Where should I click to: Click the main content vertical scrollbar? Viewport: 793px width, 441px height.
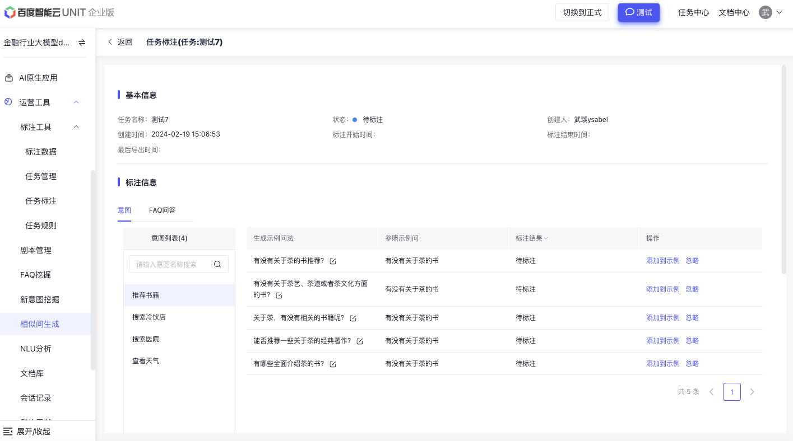(x=784, y=170)
